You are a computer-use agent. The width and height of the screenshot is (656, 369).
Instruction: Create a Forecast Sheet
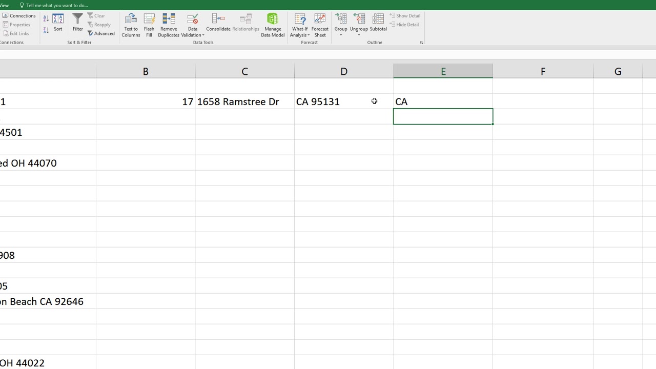click(x=320, y=25)
